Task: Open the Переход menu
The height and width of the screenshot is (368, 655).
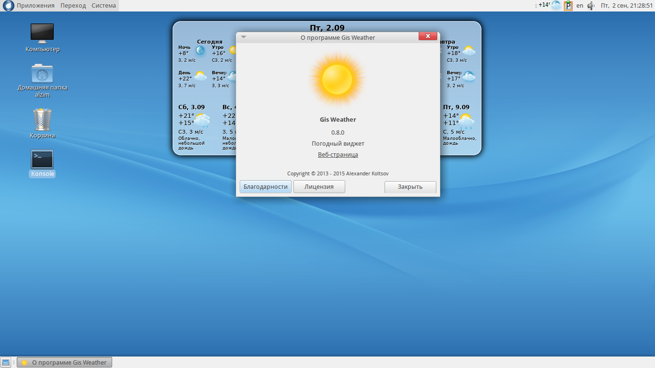Action: point(73,6)
